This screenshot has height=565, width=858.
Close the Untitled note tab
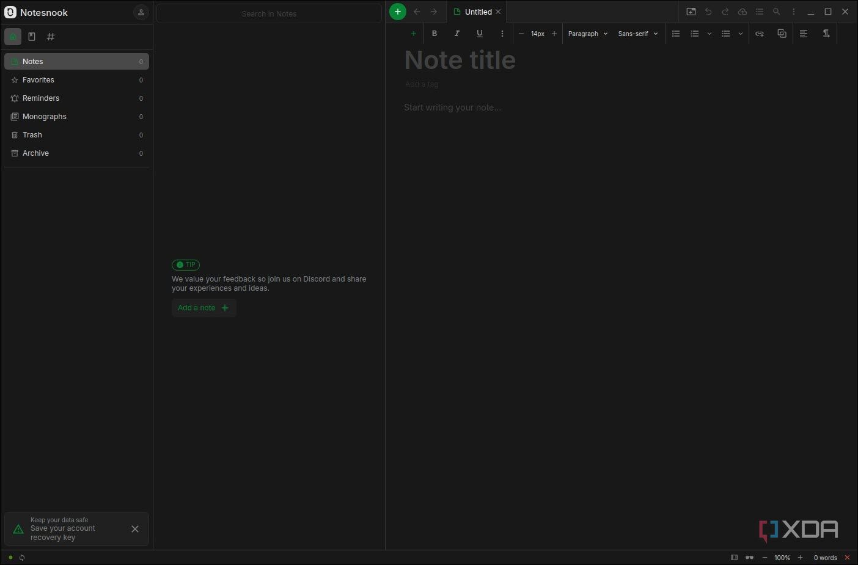[x=498, y=12]
